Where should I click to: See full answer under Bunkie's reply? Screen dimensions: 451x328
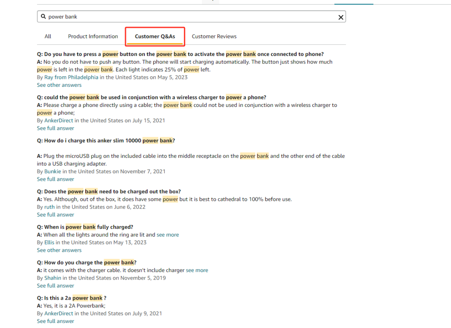56,179
